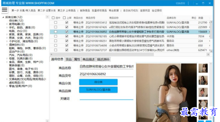Click the 商品名称 column header
220x122 pixels.
pyautogui.click(x=114, y=18)
